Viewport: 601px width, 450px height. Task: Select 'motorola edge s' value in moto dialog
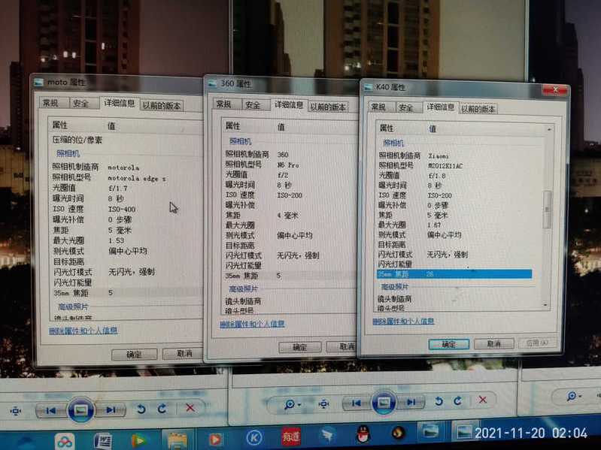tap(137, 178)
